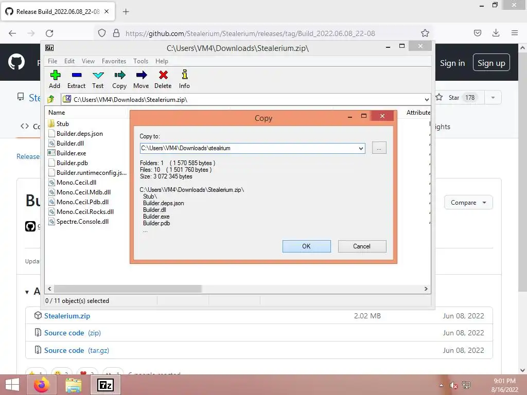
Task: Open a new Firefox tab
Action: pyautogui.click(x=126, y=12)
